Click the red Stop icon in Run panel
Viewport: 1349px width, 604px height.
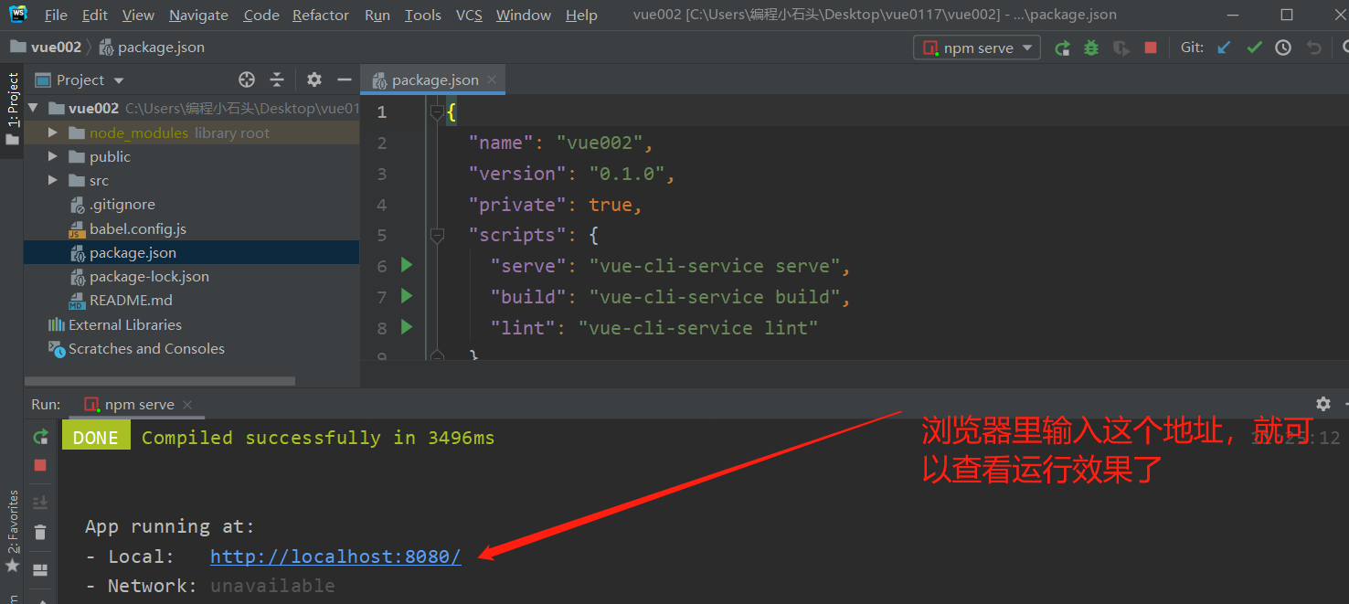pos(40,465)
